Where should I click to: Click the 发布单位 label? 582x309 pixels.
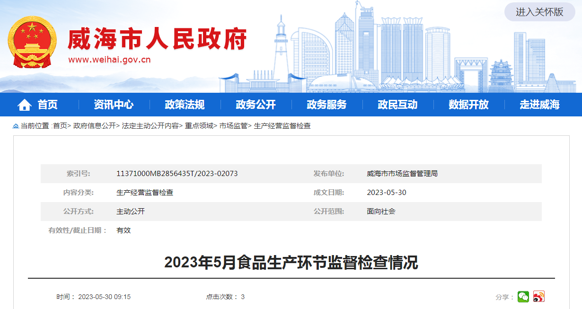(x=329, y=174)
